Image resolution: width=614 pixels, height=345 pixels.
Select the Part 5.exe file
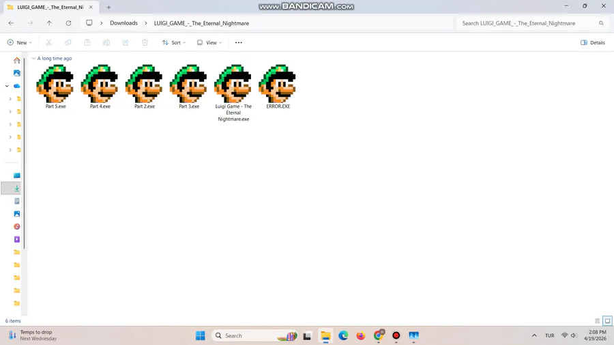pos(55,87)
